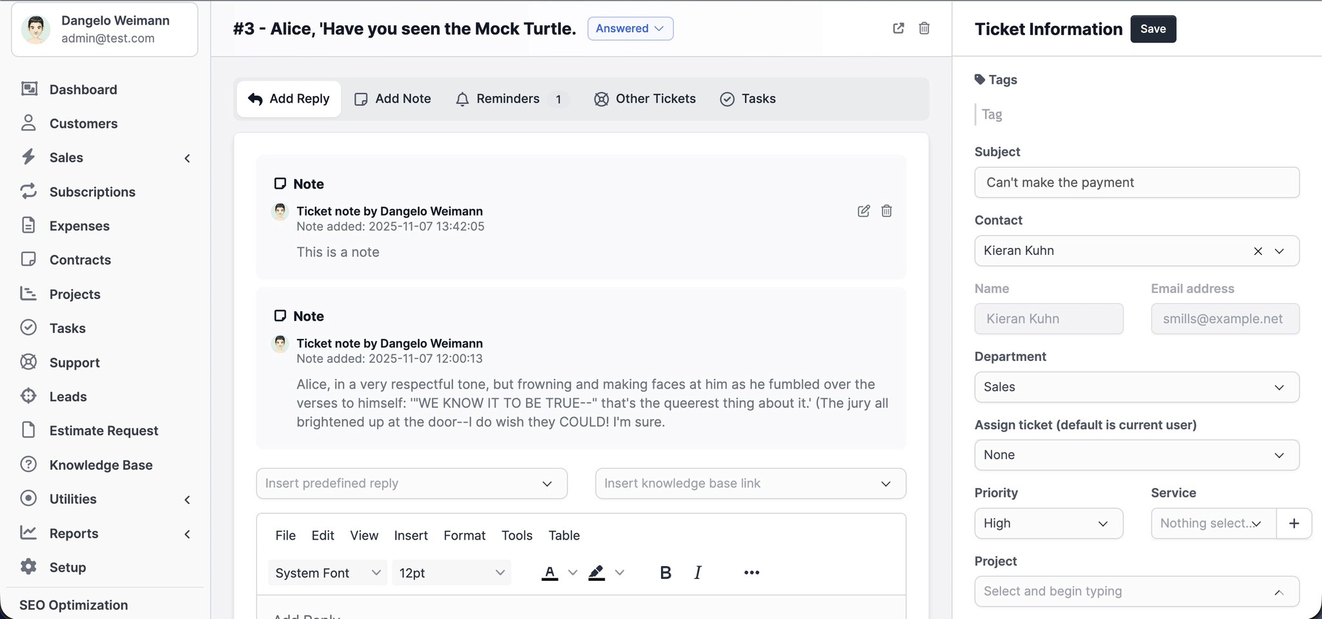The width and height of the screenshot is (1322, 619).
Task: Open Dangelo Weimann profile card
Action: (105, 29)
